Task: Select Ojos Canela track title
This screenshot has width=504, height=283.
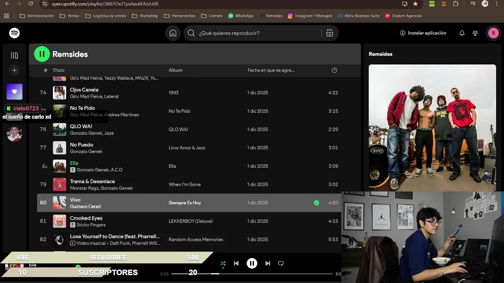Action: pos(84,90)
